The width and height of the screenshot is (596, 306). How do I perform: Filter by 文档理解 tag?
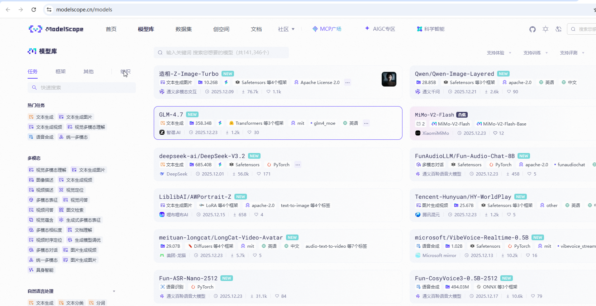tap(80, 230)
